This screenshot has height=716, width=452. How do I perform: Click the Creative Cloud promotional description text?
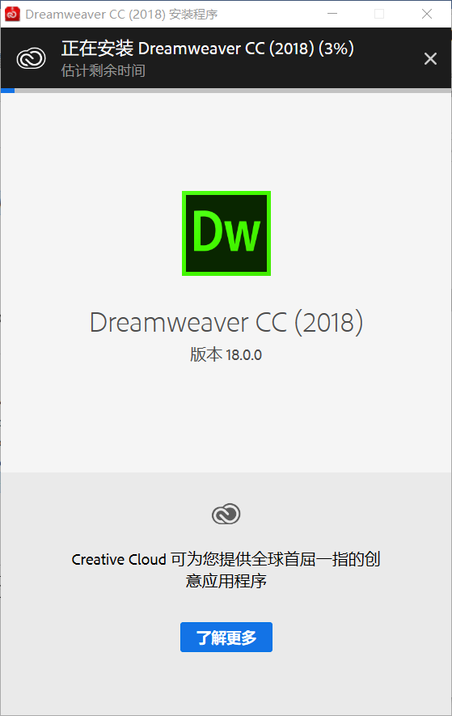(x=226, y=570)
